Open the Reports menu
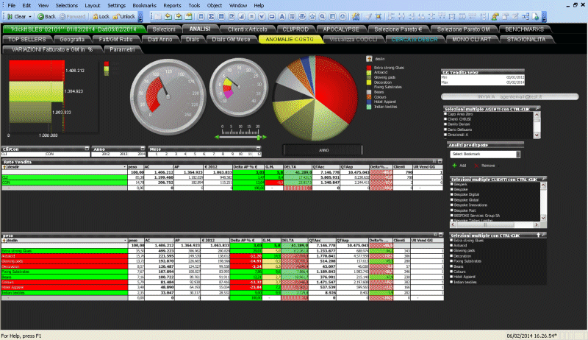This screenshot has height=340, width=588. (172, 5)
